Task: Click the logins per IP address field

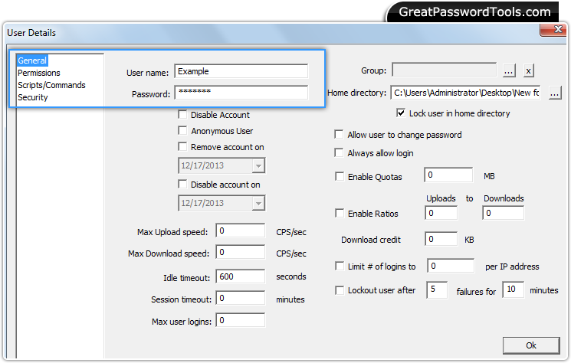Action: tap(451, 266)
